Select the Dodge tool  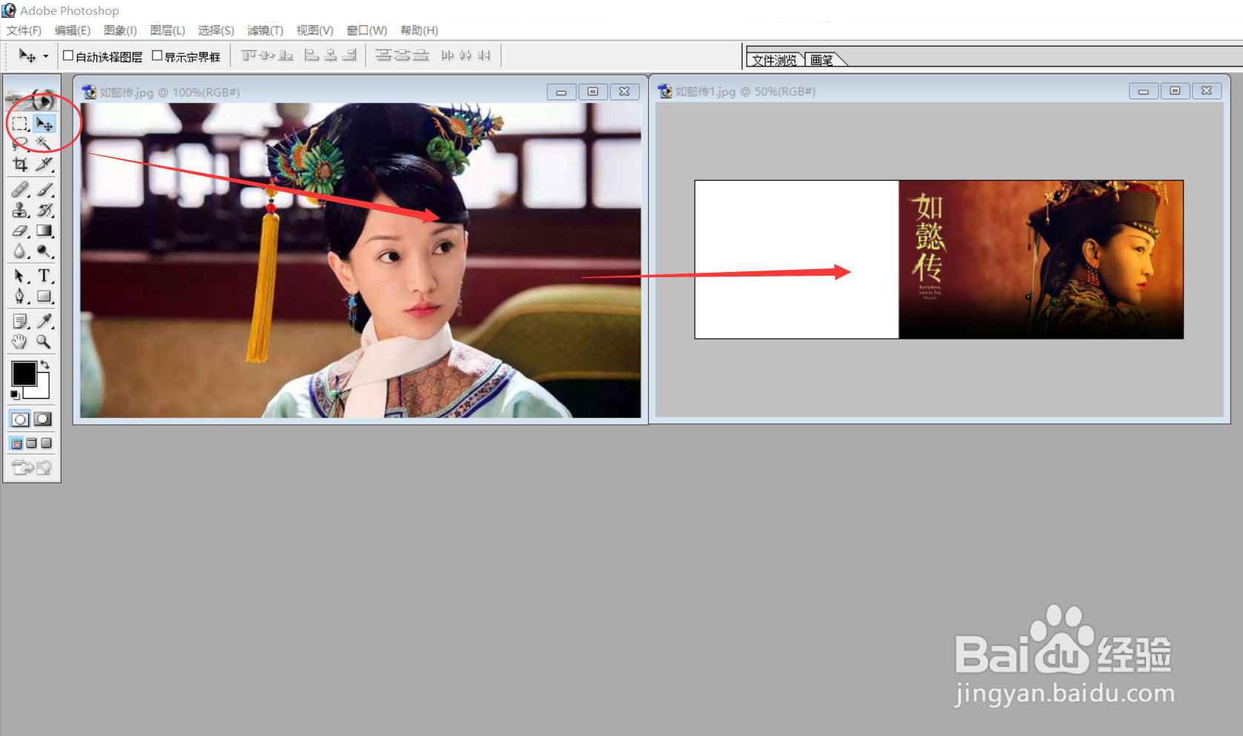[x=44, y=251]
